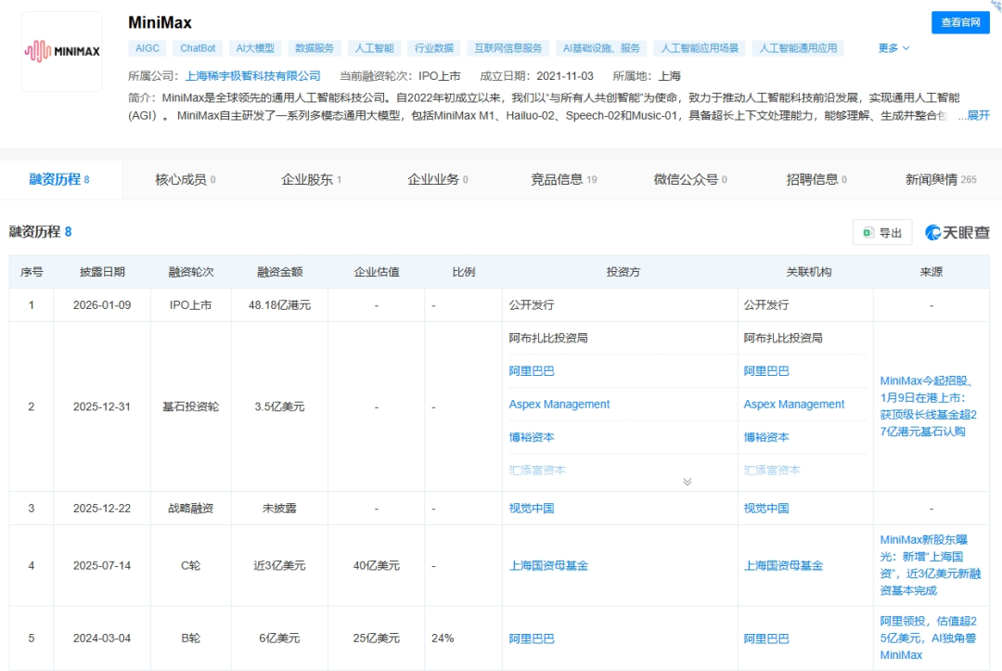Open the 查看官网 official website button

960,22
